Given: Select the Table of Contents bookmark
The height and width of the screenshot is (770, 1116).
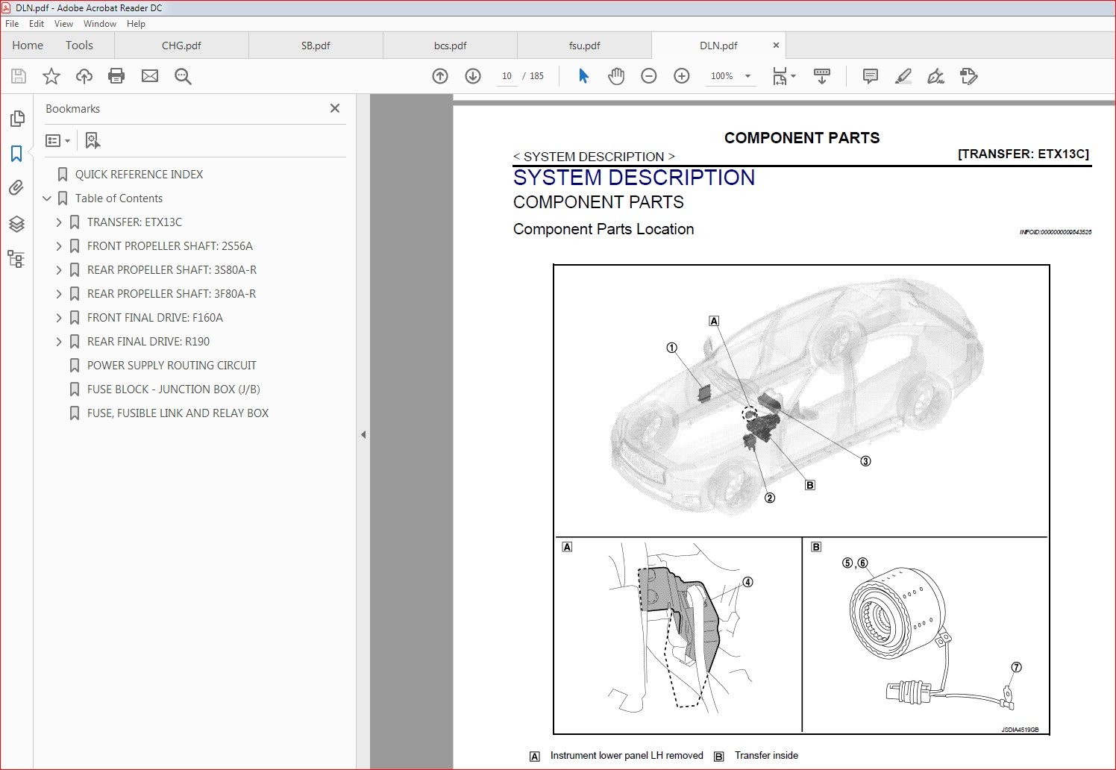Looking at the screenshot, I should pyautogui.click(x=119, y=198).
